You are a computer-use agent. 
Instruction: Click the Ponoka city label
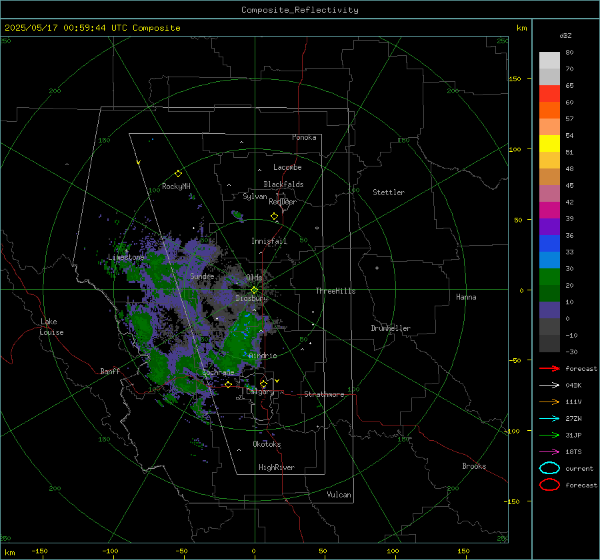click(x=304, y=137)
